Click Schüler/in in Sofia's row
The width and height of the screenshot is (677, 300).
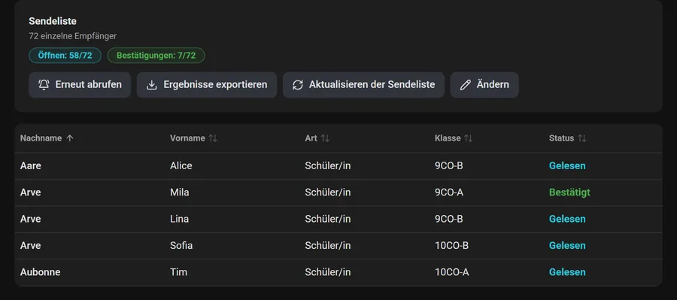[x=328, y=246]
